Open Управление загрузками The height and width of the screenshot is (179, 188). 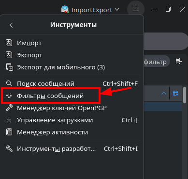pyautogui.click(x=72, y=120)
